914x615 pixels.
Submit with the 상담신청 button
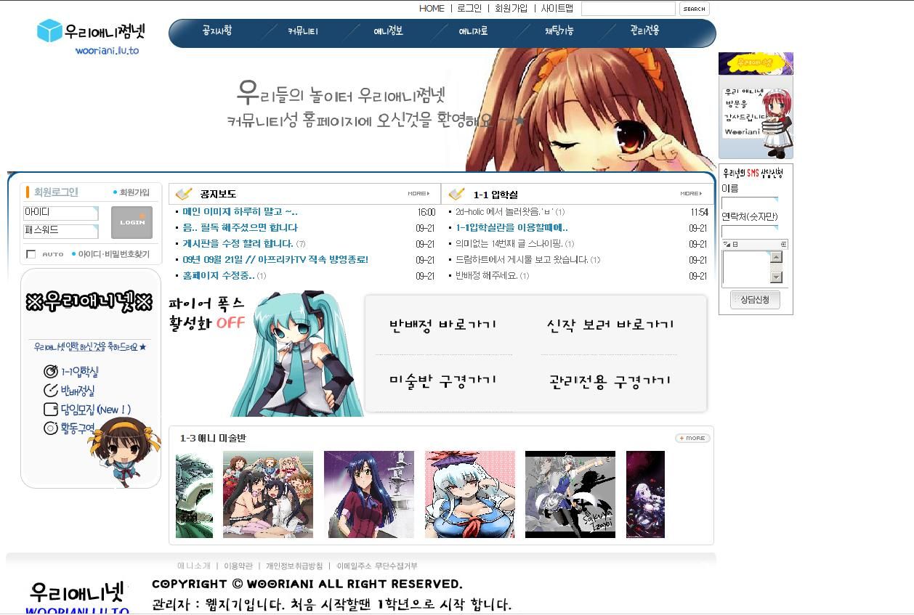pyautogui.click(x=755, y=299)
